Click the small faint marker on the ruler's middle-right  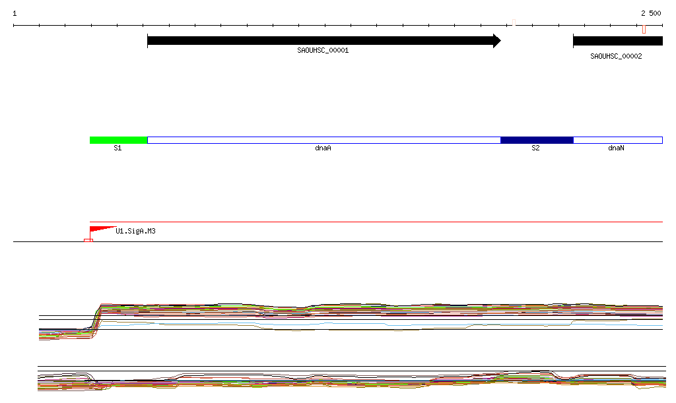514,22
